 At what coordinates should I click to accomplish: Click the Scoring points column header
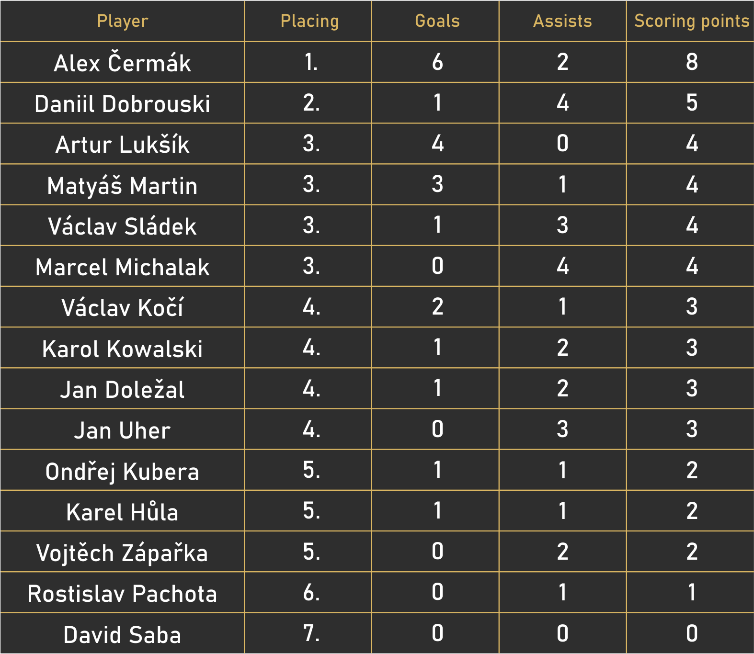coord(691,21)
